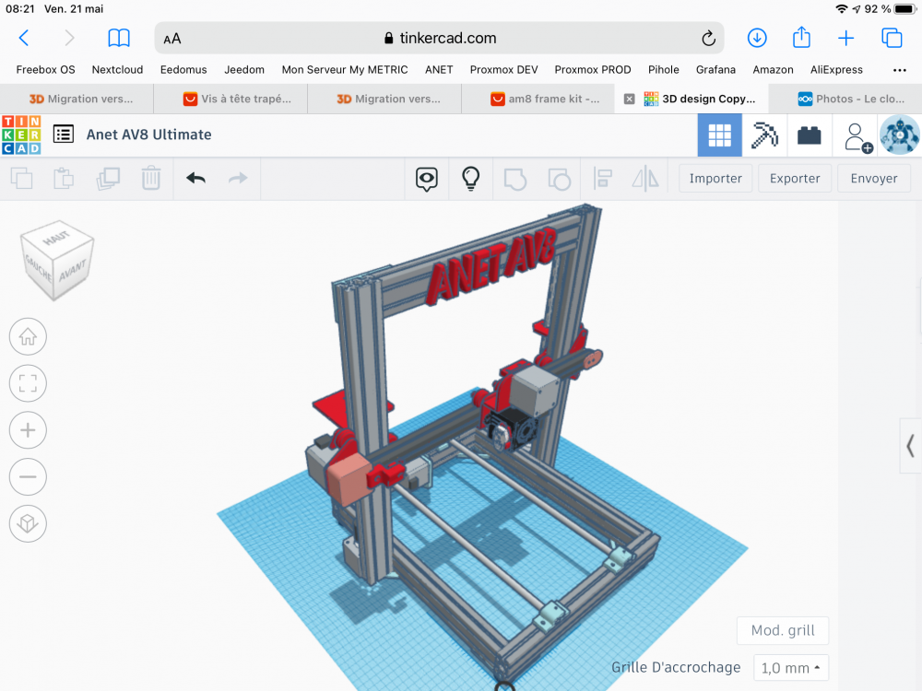This screenshot has height=691, width=922.
Task: Open the Align tool
Action: point(603,179)
